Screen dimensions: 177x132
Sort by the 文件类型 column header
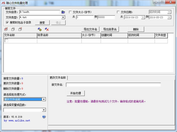(x=161, y=35)
